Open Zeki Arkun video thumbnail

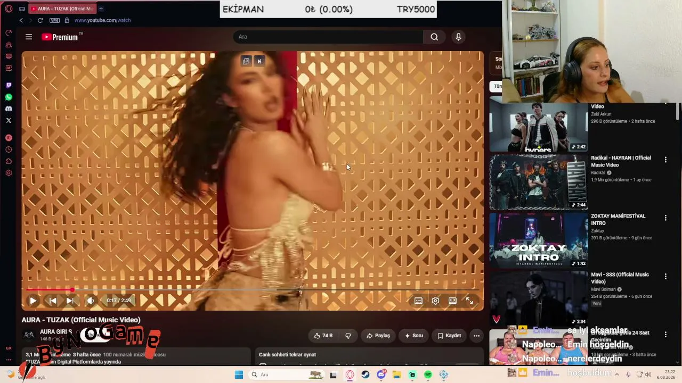pyautogui.click(x=539, y=127)
